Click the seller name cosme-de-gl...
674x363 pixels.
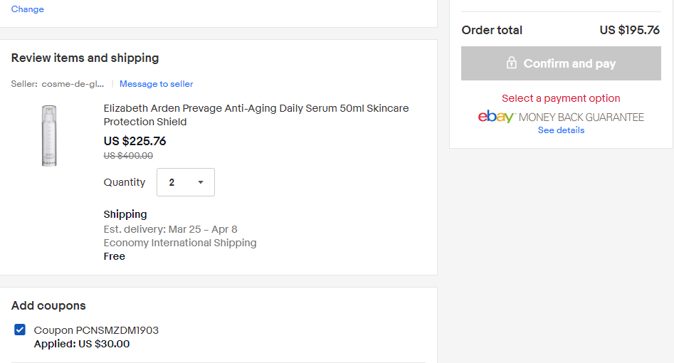point(73,84)
